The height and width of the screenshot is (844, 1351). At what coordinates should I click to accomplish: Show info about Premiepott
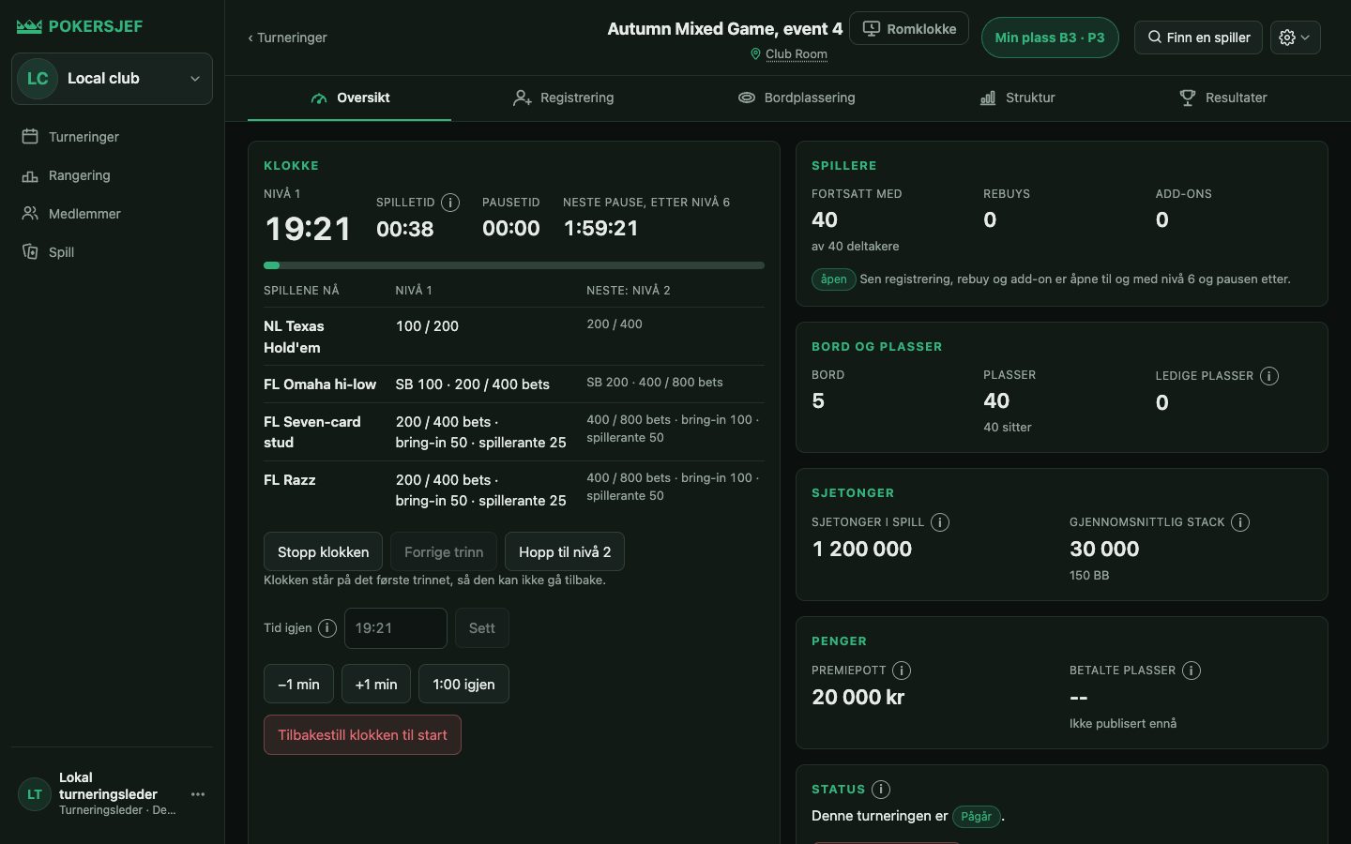[x=902, y=671]
